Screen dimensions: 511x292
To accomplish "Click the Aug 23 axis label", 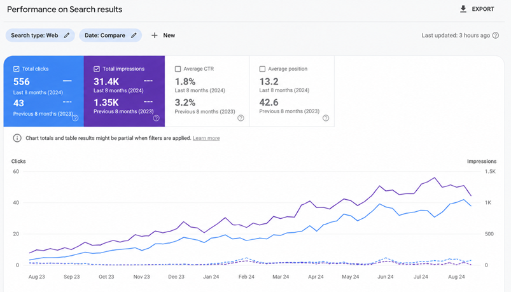I will (37, 277).
